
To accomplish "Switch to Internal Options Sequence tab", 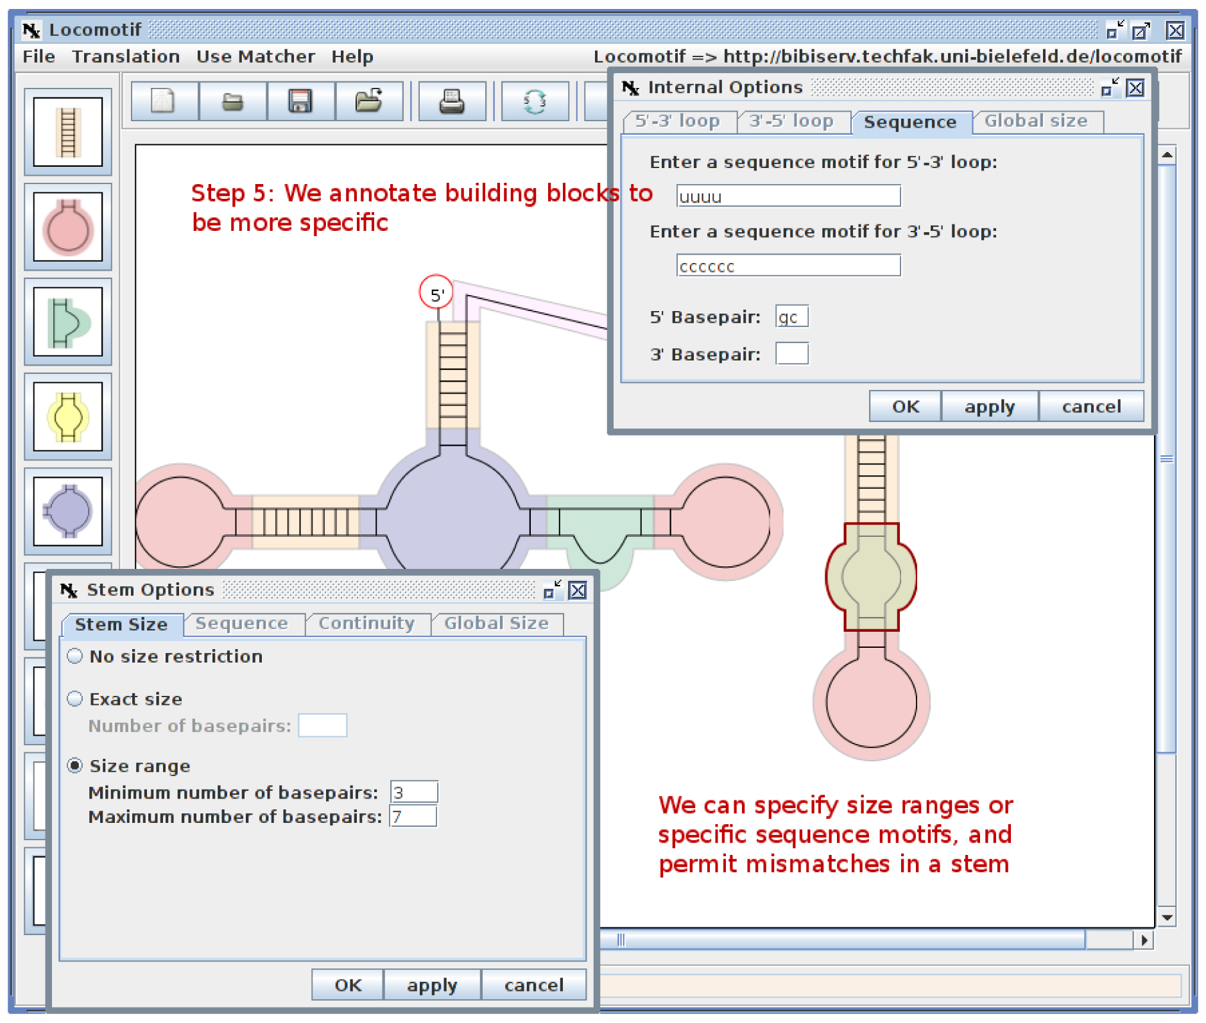I will coord(911,122).
